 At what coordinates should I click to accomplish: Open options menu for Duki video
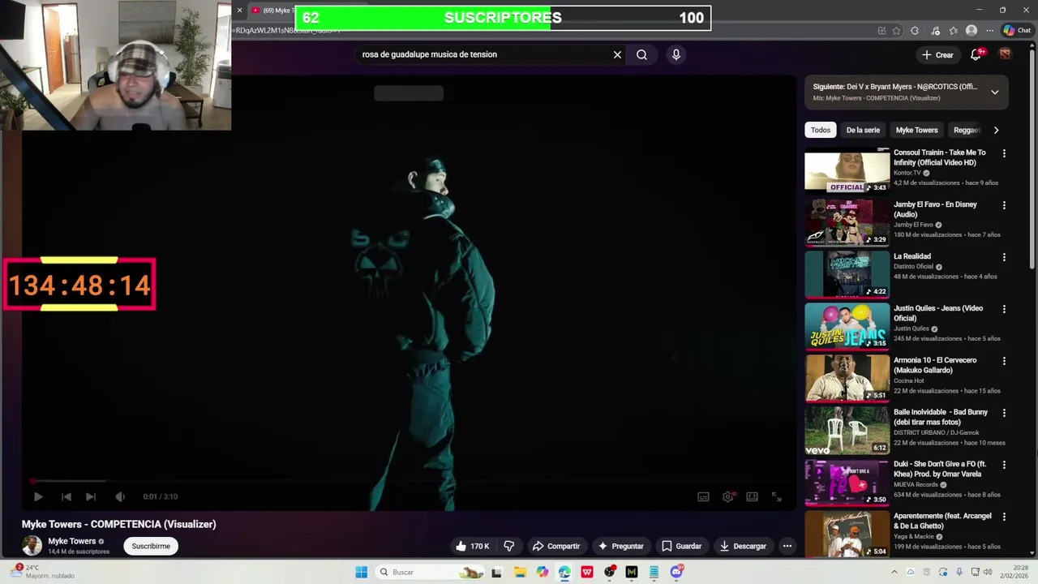pos(1004,465)
